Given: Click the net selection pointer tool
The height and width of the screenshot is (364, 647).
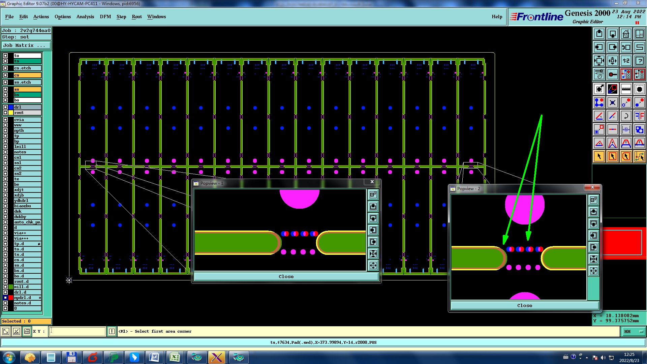Looking at the screenshot, I should [x=639, y=156].
